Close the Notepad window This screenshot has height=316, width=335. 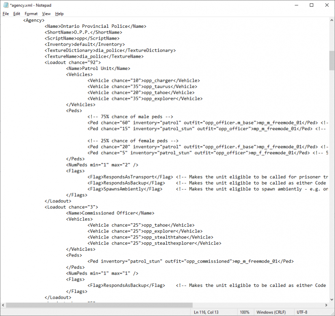point(327,5)
